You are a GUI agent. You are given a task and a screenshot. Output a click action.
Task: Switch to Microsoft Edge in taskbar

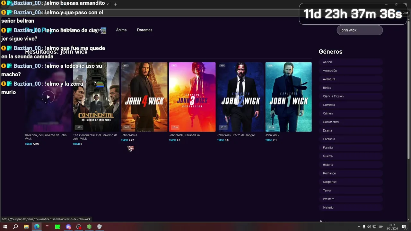(37, 227)
